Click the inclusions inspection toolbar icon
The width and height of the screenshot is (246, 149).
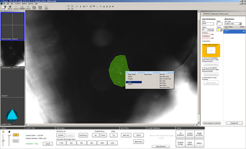(22, 7)
